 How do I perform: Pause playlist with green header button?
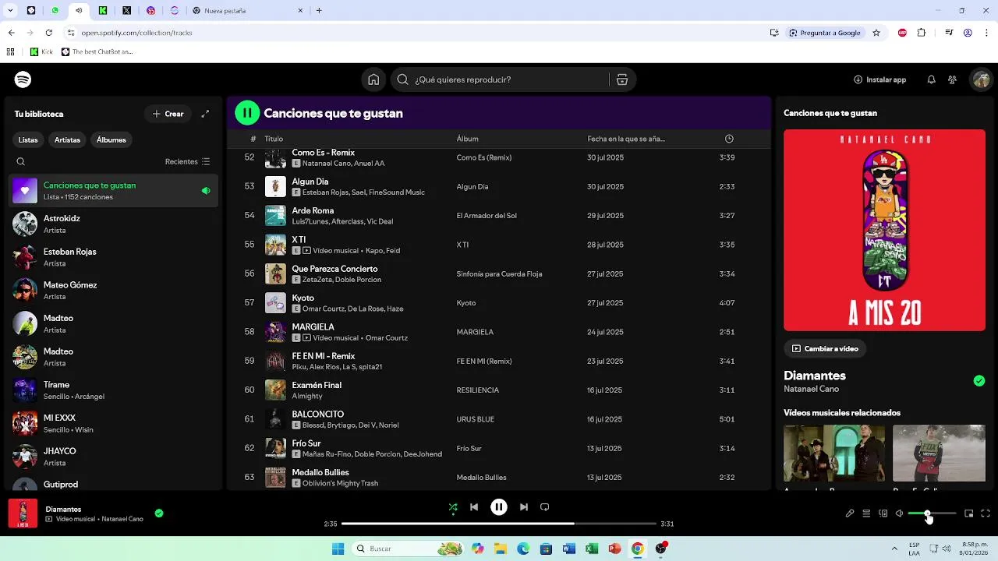tap(247, 113)
